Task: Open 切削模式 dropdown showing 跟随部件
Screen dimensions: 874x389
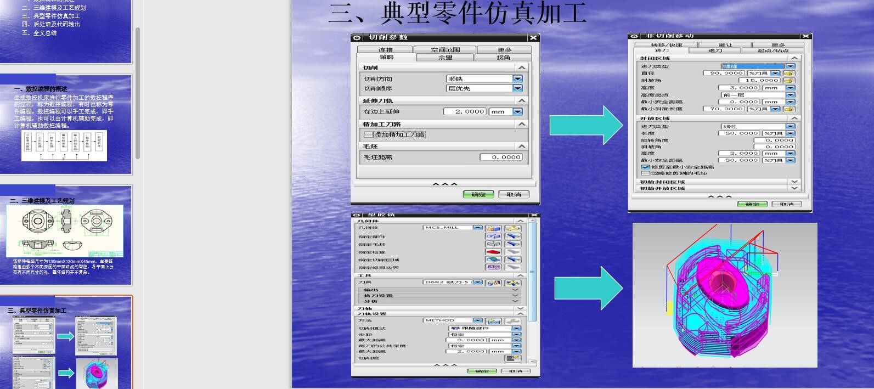Action: pyautogui.click(x=485, y=328)
